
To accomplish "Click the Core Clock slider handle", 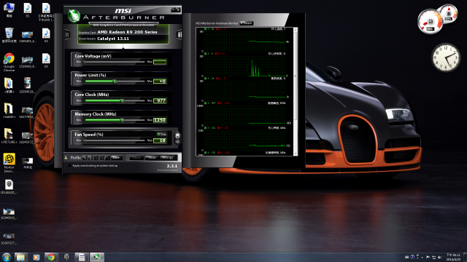I will click(122, 100).
